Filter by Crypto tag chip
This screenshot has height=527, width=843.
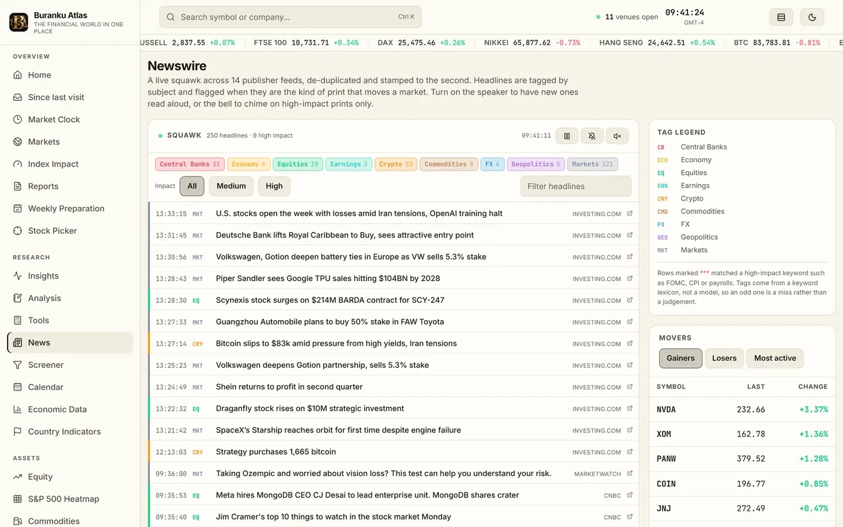[396, 164]
